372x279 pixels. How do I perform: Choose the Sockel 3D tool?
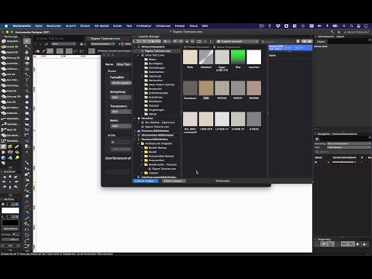click(x=10, y=46)
